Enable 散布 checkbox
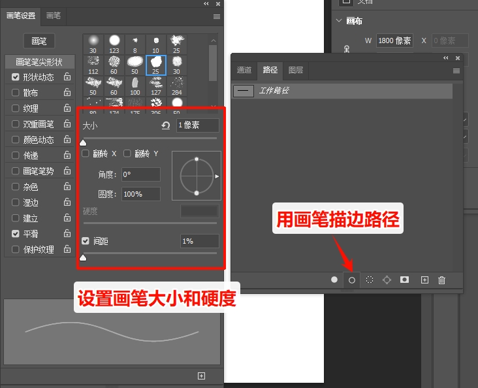Viewport: 478px width, 388px height. 15,92
